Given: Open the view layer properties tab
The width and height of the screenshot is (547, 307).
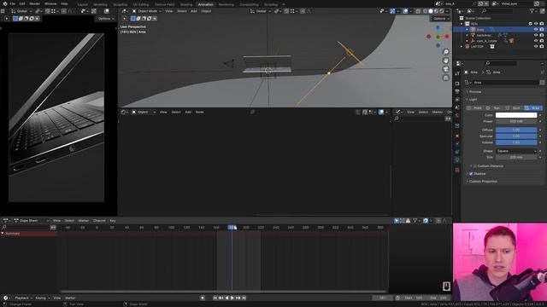Looking at the screenshot, I should pyautogui.click(x=457, y=100).
